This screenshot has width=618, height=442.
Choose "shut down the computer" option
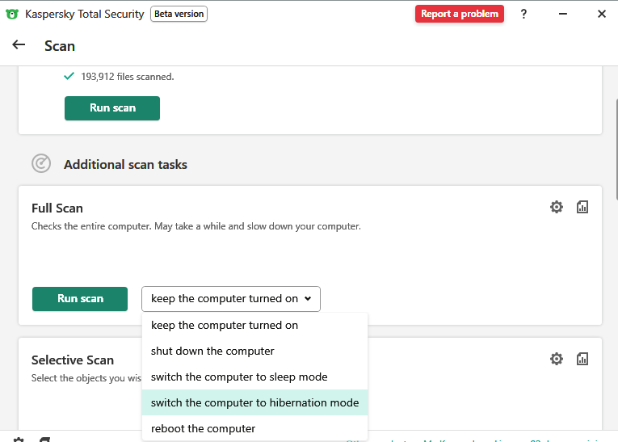click(x=212, y=351)
